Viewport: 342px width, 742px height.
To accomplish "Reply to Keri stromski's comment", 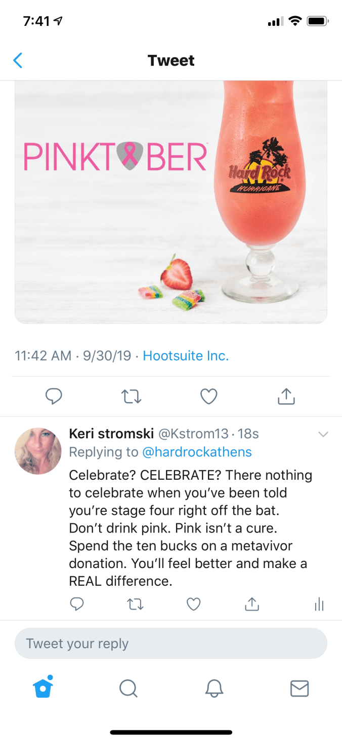I will coord(76,604).
